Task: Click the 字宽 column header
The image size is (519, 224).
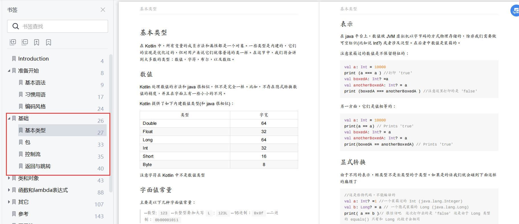Action: [x=264, y=115]
